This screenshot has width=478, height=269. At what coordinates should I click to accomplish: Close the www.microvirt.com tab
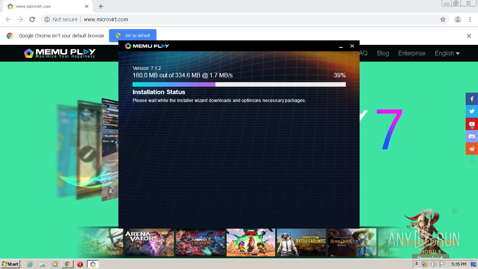tap(87, 6)
